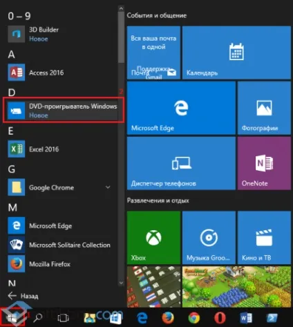Viewport: 293px width, 327px height.
Task: Click the События и общение group title
Action: (157, 15)
